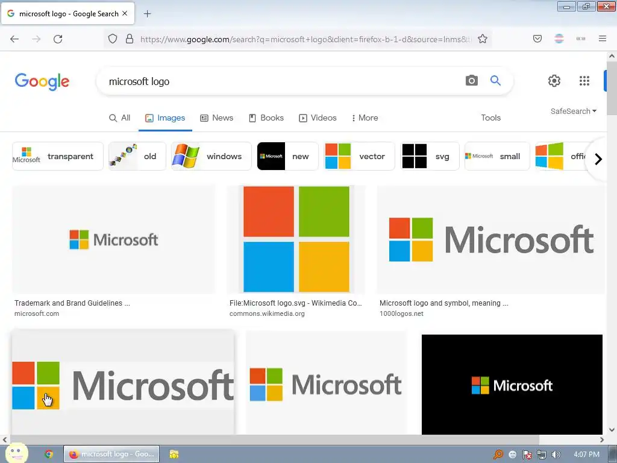
Task: Switch to the All results tab
Action: point(120,118)
